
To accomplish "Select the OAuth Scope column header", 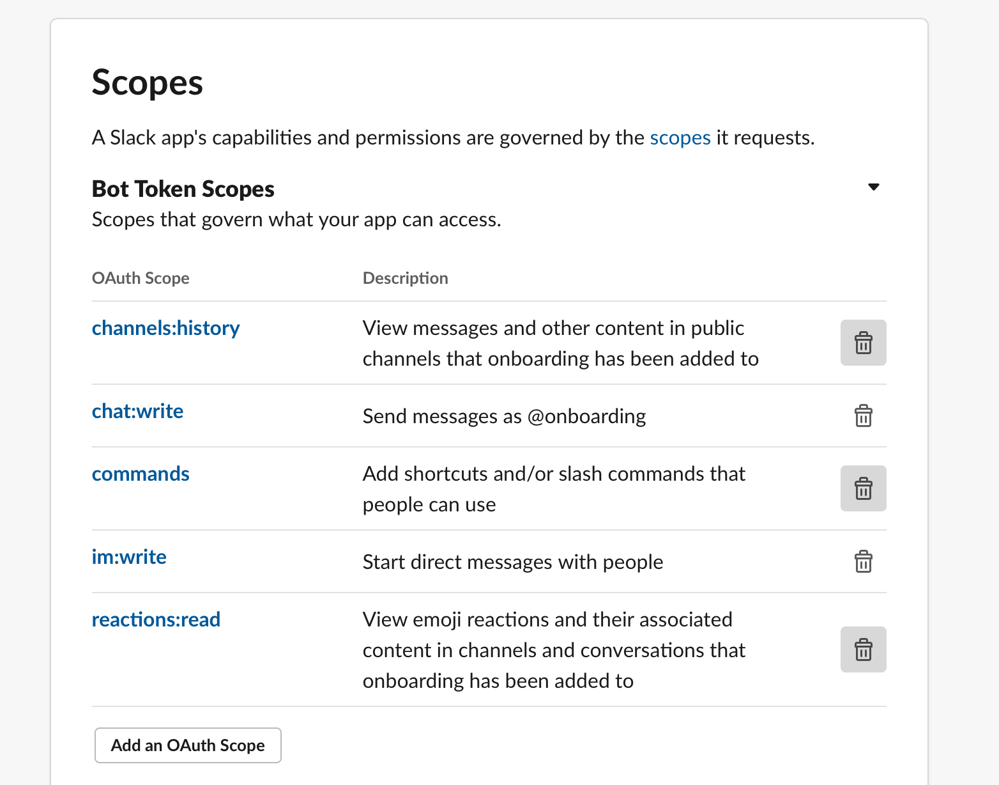I will [x=141, y=278].
